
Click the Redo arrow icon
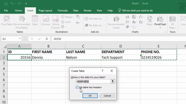click(19, 3)
